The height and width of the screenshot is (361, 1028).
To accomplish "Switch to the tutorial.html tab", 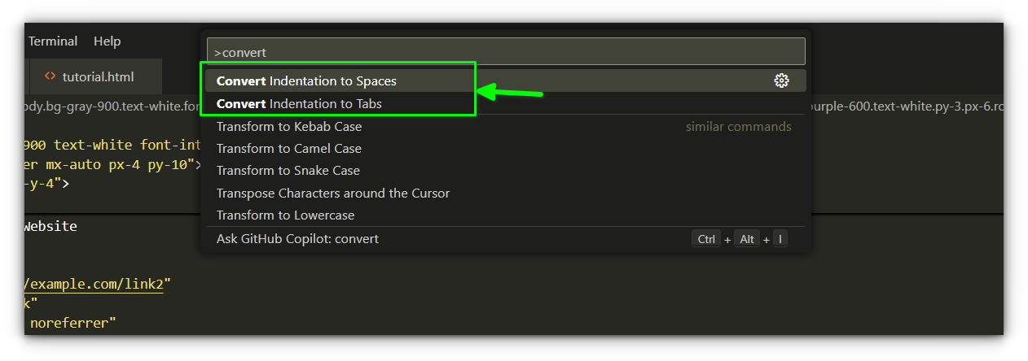I will point(98,76).
